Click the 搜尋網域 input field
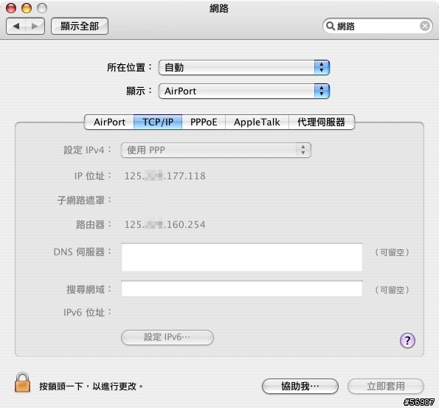 coord(242,288)
